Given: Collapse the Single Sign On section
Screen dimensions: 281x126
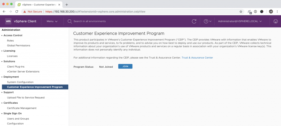Looking at the screenshot, I should [2, 113].
